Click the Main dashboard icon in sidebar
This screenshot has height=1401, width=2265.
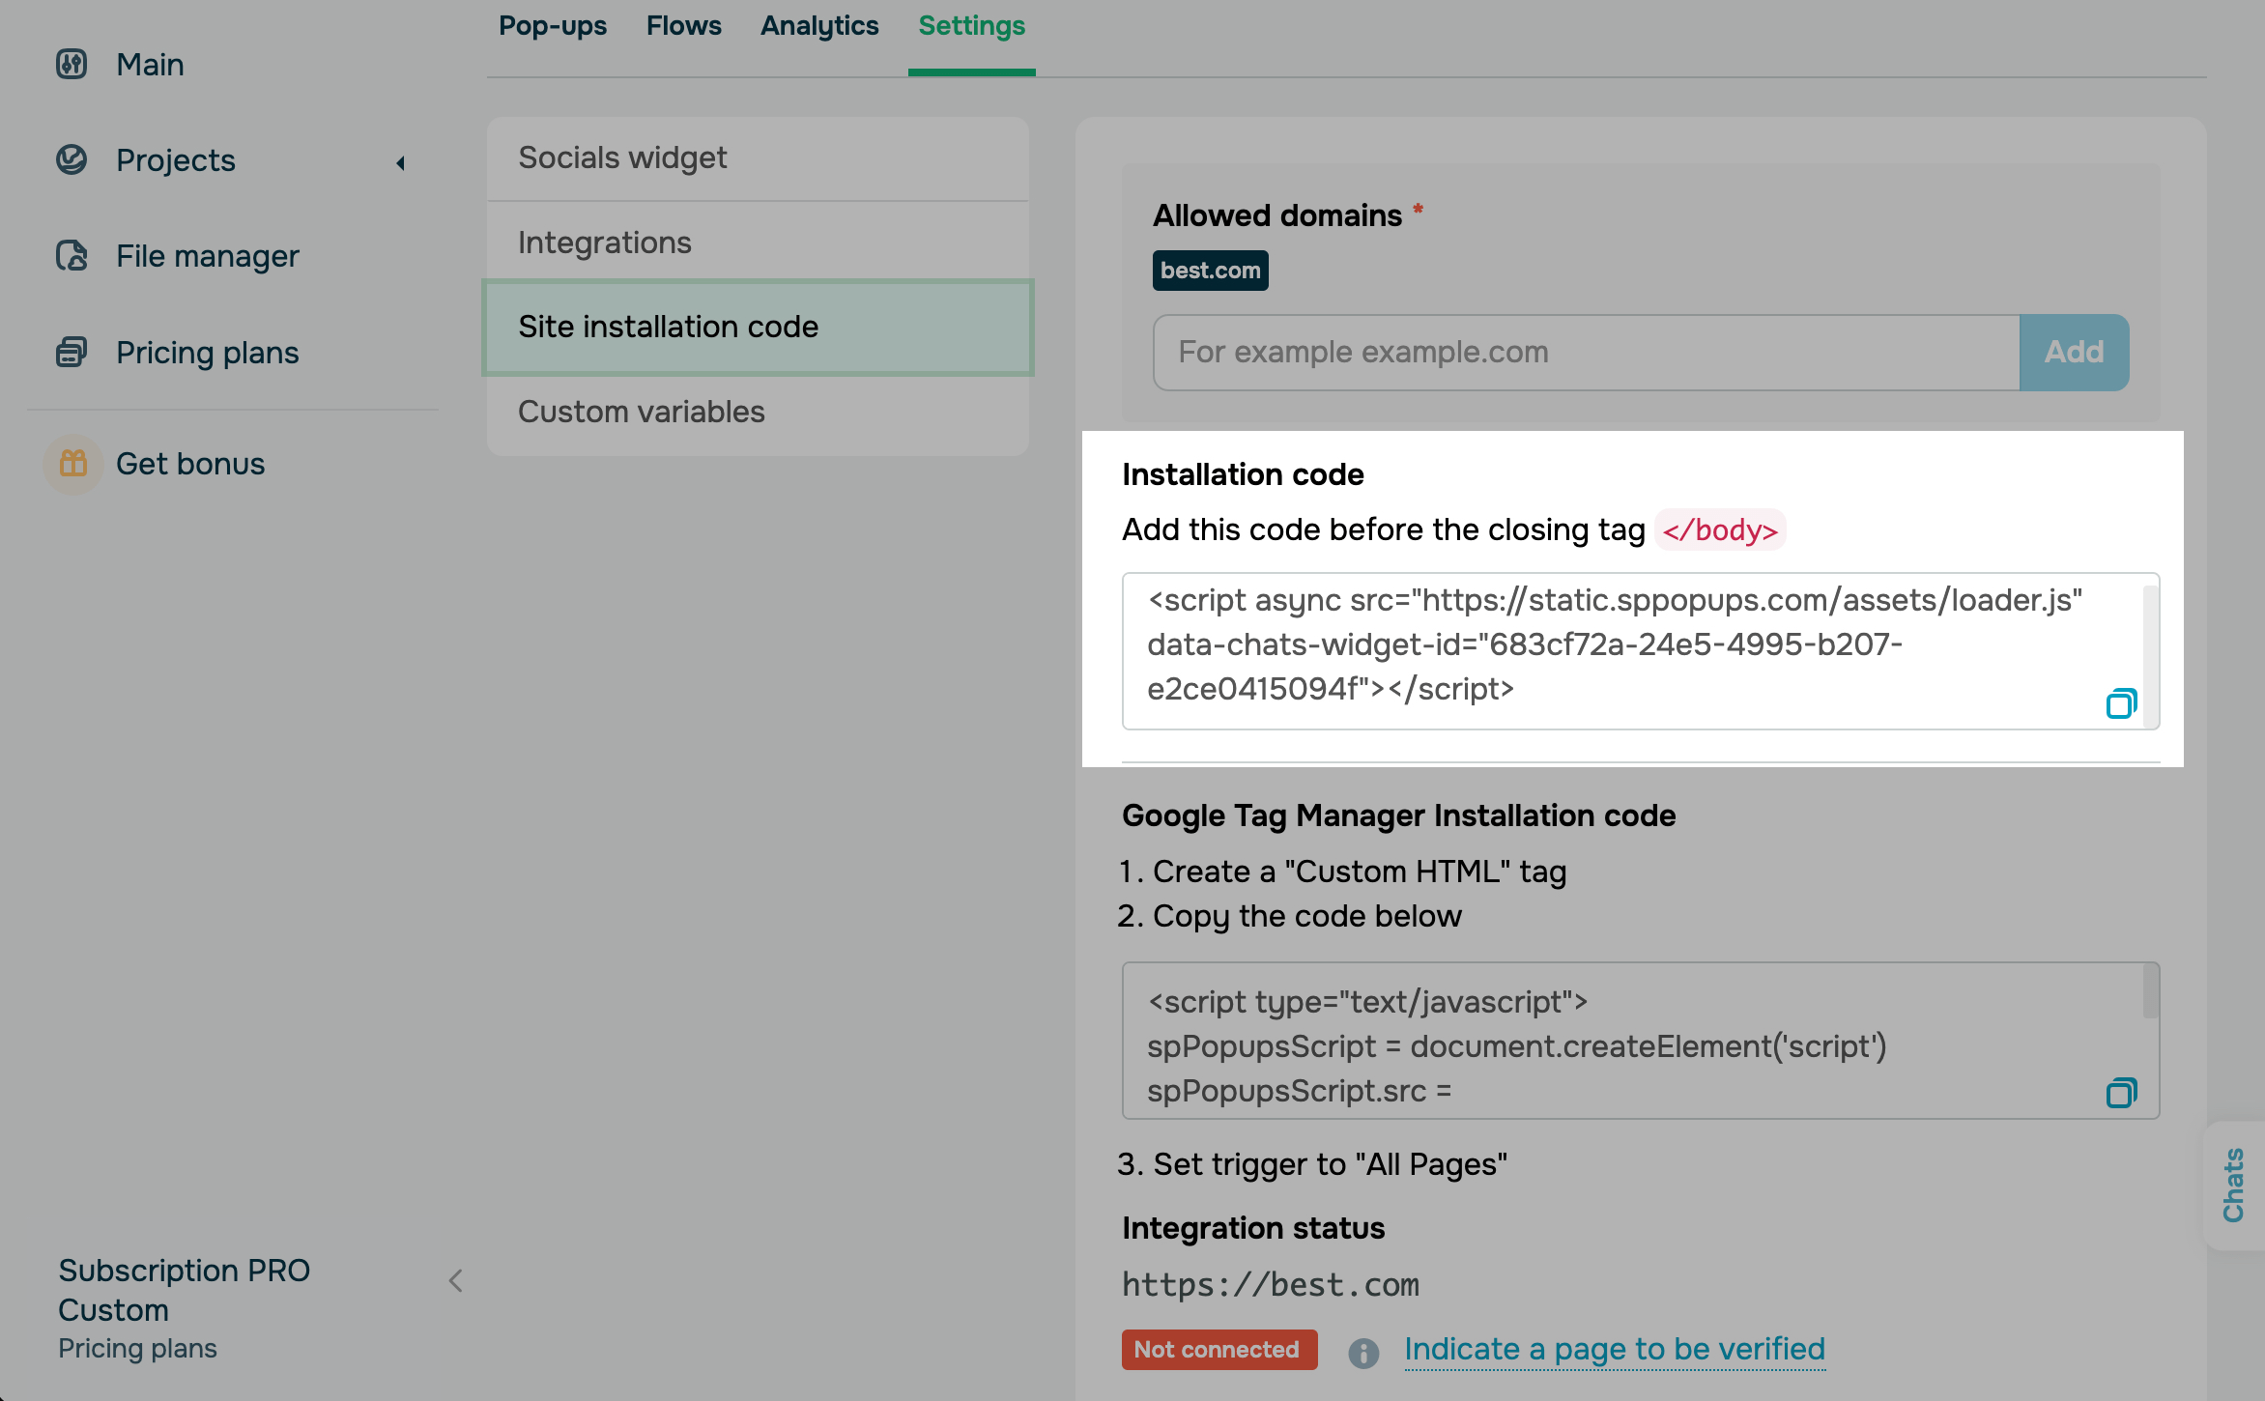(72, 64)
